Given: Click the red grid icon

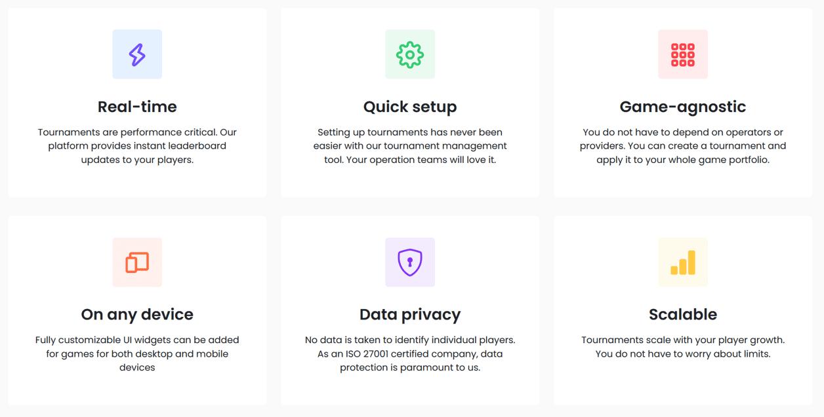Looking at the screenshot, I should click(683, 54).
